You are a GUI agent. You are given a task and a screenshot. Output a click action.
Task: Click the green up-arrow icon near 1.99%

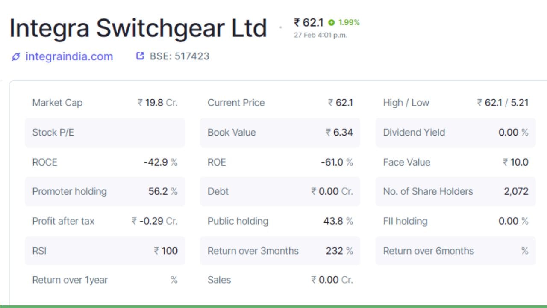[331, 22]
